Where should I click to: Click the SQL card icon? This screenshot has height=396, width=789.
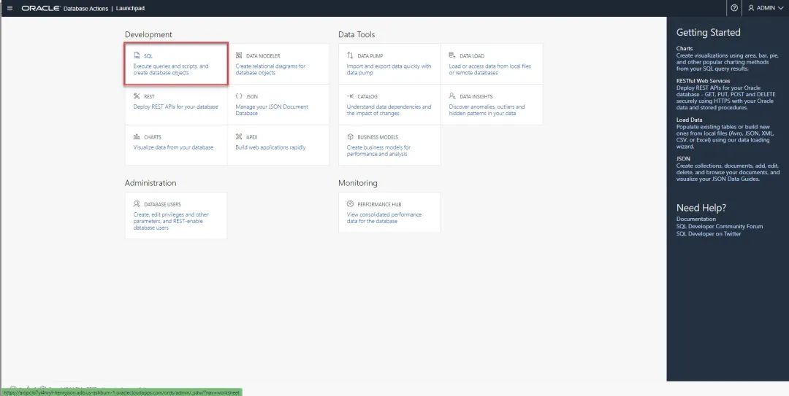[x=137, y=55]
